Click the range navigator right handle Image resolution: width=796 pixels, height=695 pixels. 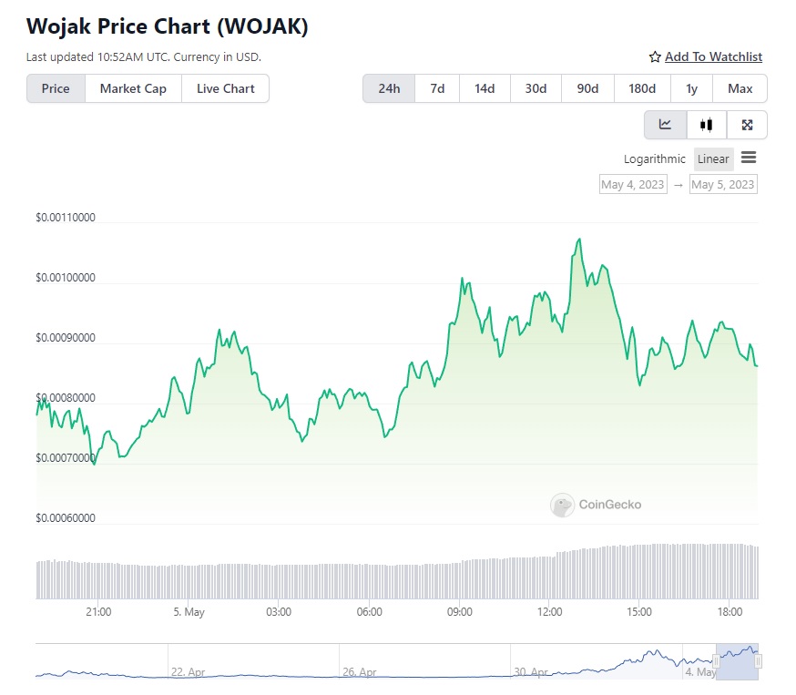(x=758, y=661)
